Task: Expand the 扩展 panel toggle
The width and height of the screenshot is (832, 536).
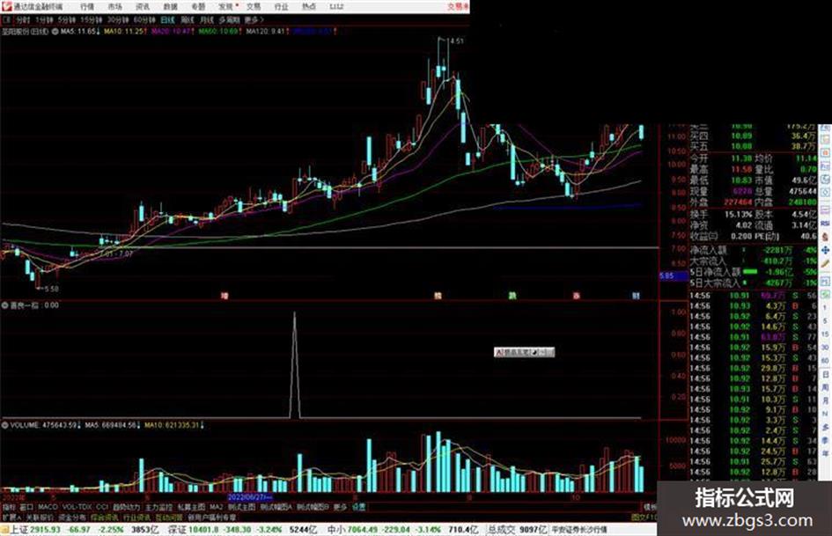Action: [x=11, y=517]
